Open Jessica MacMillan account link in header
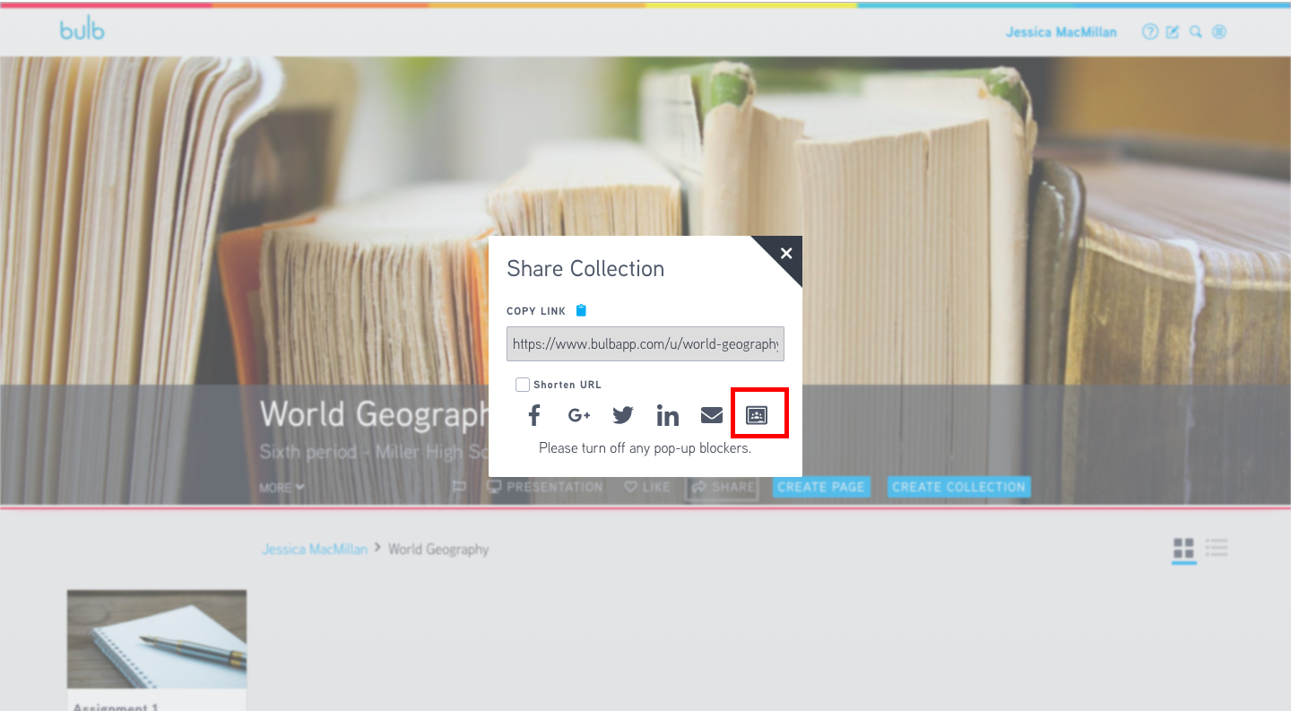The width and height of the screenshot is (1291, 711). pyautogui.click(x=1061, y=32)
